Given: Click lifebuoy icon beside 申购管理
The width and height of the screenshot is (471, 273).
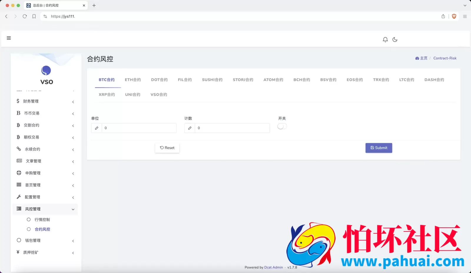Looking at the screenshot, I should click(19, 173).
